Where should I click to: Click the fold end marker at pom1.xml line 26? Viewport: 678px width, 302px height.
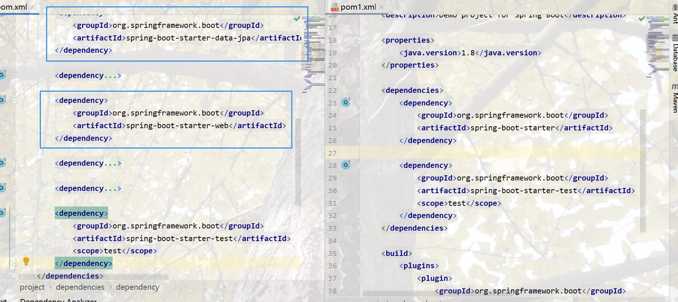[359, 140]
